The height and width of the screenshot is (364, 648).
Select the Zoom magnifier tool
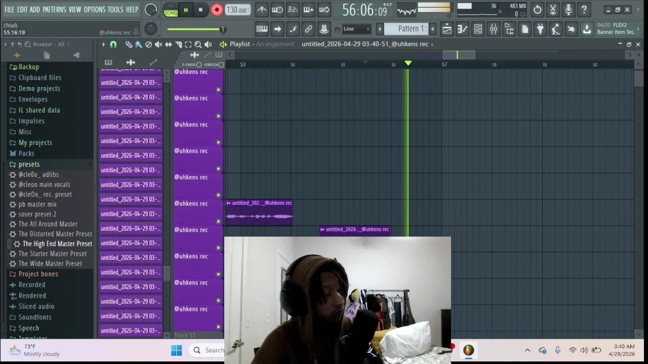198,44
